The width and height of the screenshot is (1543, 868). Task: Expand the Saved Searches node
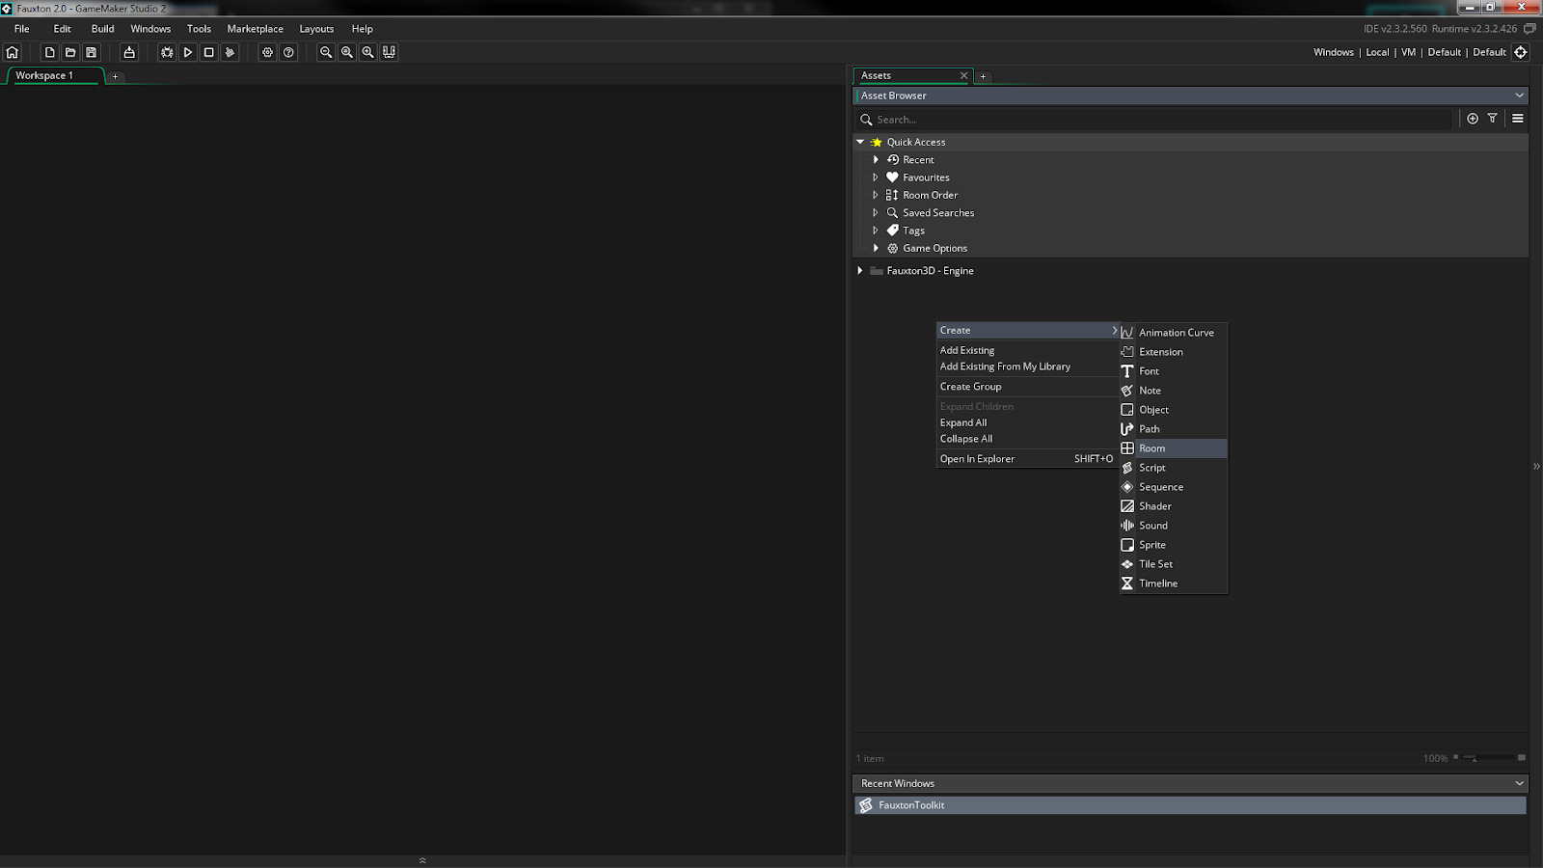pos(876,213)
